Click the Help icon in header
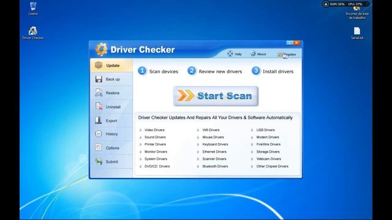The width and height of the screenshot is (392, 220). pos(230,54)
